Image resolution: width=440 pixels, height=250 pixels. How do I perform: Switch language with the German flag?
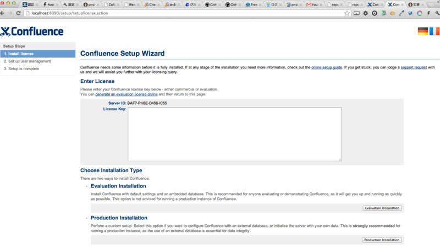[x=422, y=31]
